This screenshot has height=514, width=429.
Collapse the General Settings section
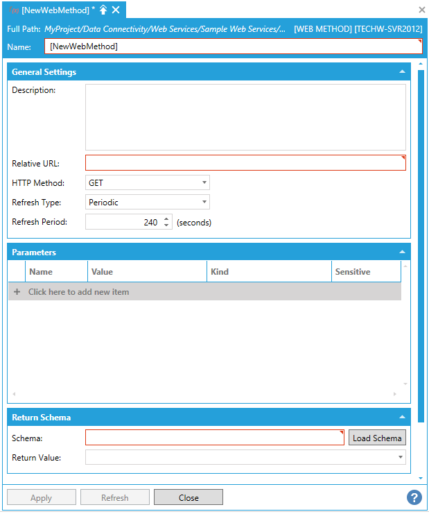pyautogui.click(x=402, y=72)
